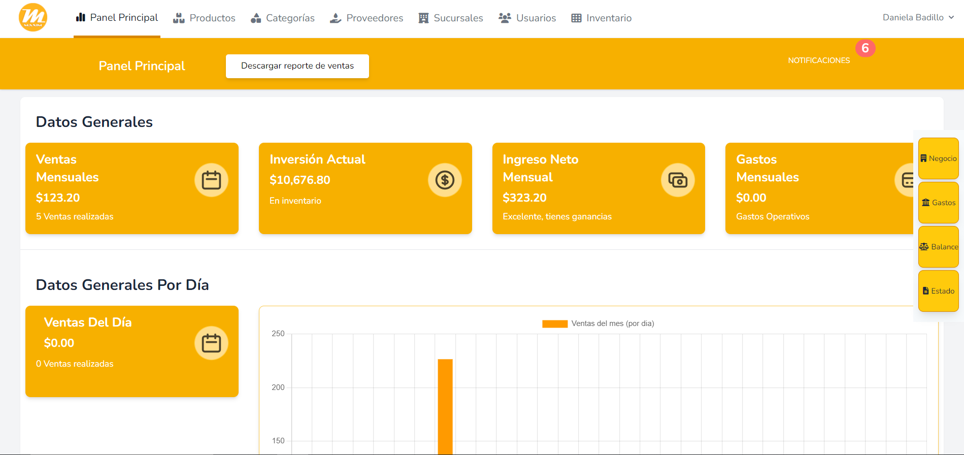Click the $0.00 Gastos Mensuales amount
Viewport: 964px width, 455px height.
coord(751,198)
